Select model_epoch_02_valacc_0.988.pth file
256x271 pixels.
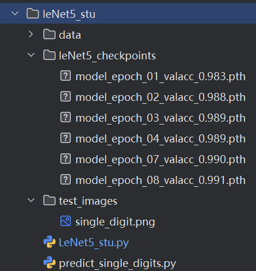(x=161, y=97)
